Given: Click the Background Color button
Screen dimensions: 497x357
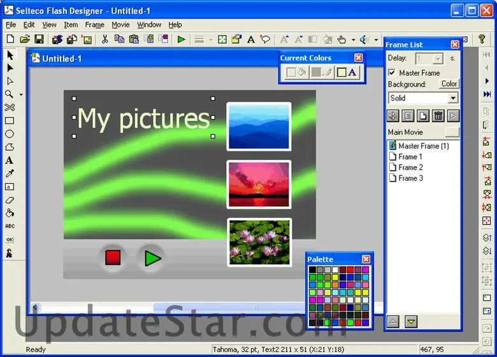Looking at the screenshot, I should click(449, 84).
